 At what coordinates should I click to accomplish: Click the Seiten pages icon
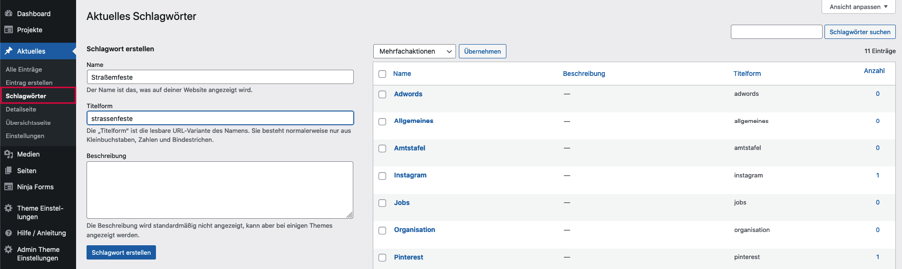tap(9, 171)
